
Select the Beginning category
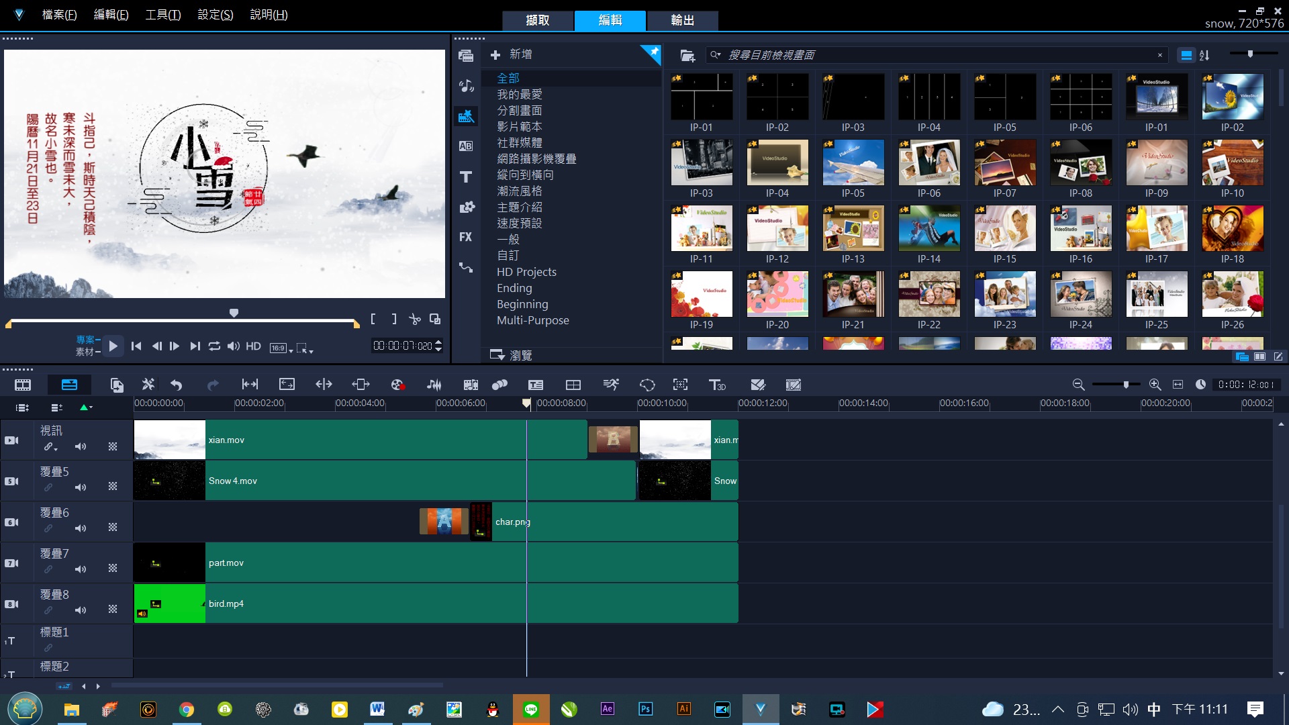(522, 304)
